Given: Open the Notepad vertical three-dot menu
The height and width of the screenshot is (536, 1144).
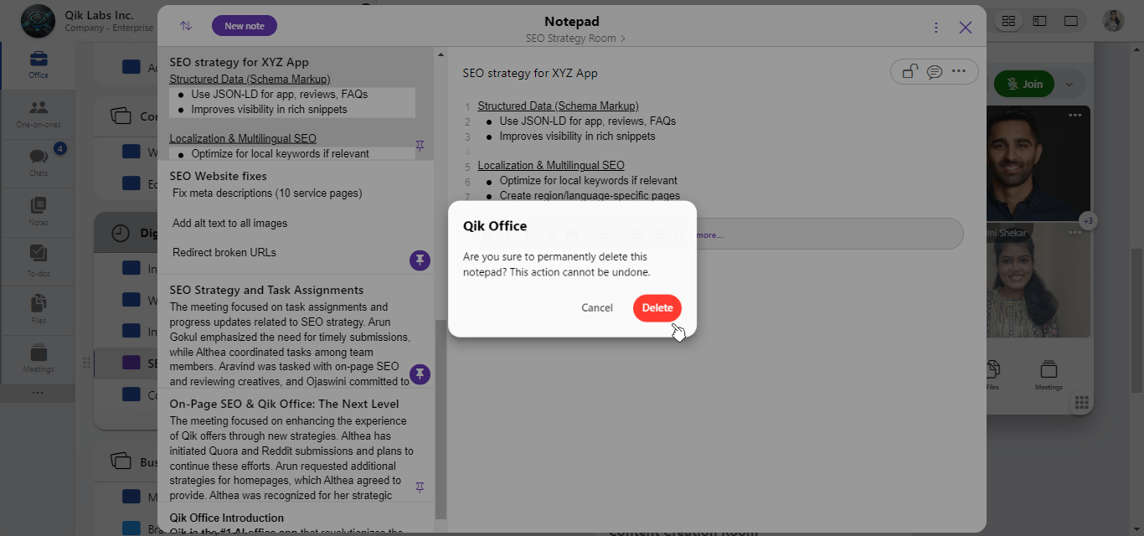Looking at the screenshot, I should pyautogui.click(x=935, y=28).
